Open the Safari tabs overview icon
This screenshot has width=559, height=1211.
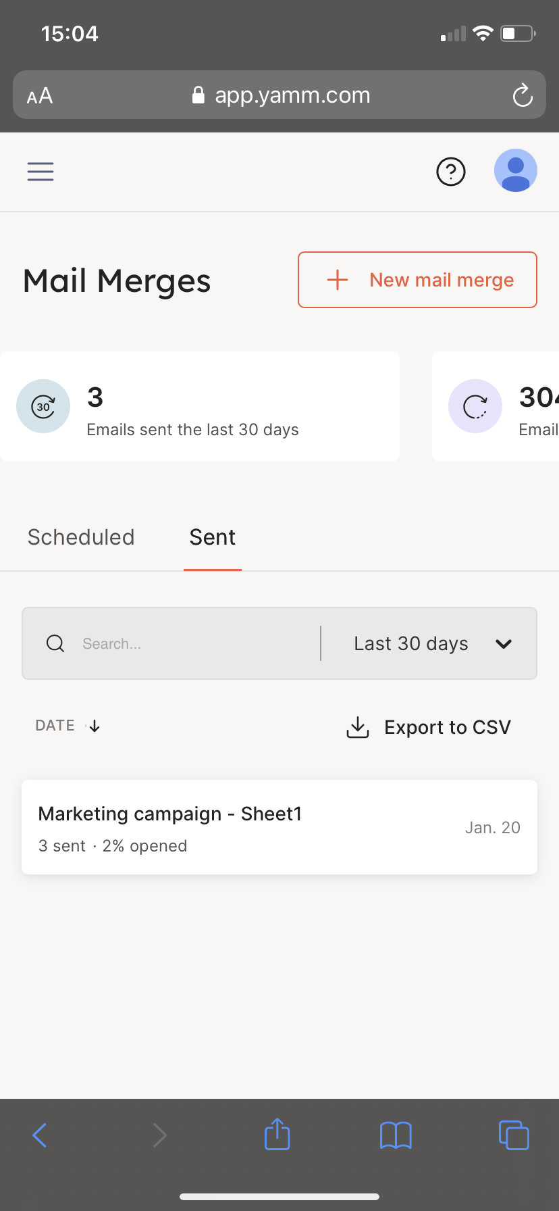[514, 1135]
